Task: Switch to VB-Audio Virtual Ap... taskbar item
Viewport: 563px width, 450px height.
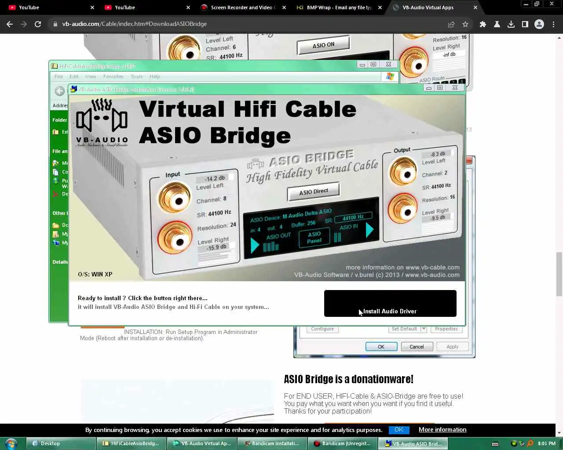Action: [202, 443]
